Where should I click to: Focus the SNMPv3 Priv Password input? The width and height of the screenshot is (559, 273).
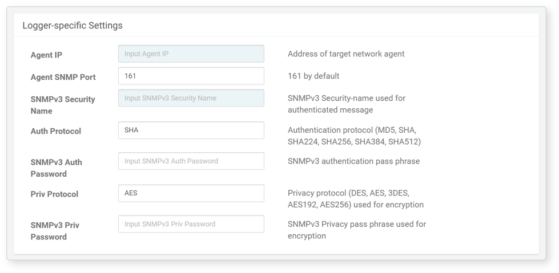click(x=191, y=224)
